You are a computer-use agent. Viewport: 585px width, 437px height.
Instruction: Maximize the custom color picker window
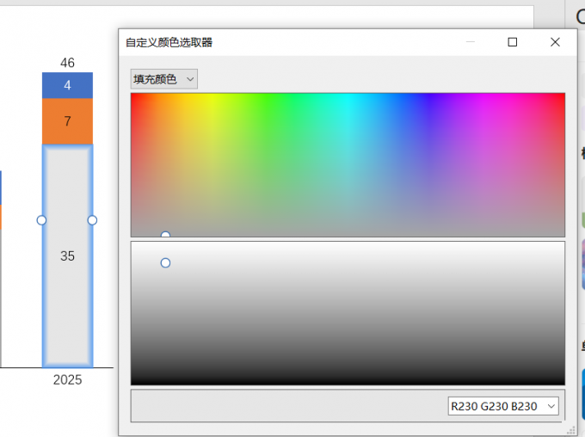pyautogui.click(x=513, y=42)
